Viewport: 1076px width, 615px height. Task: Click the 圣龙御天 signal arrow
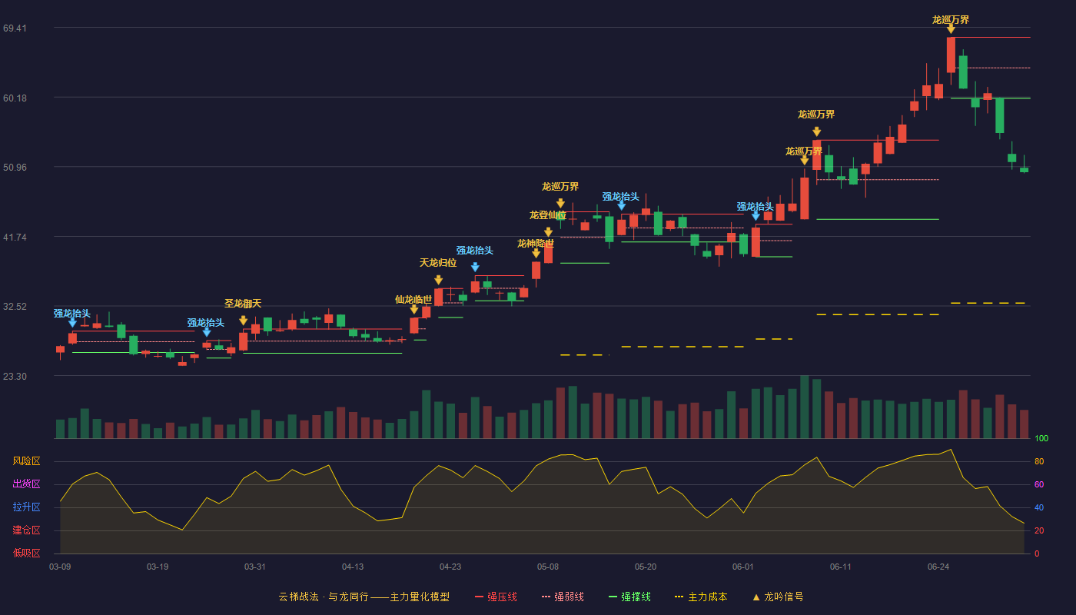pos(243,321)
